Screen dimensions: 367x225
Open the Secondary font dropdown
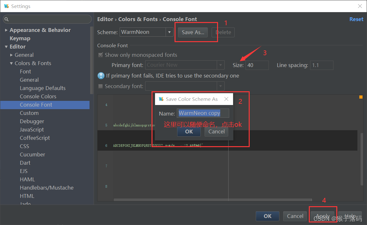220,86
